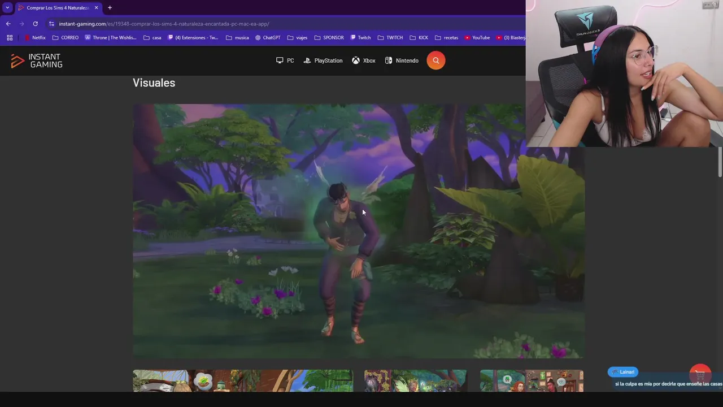Select the Xbox platform menu

[x=364, y=60]
